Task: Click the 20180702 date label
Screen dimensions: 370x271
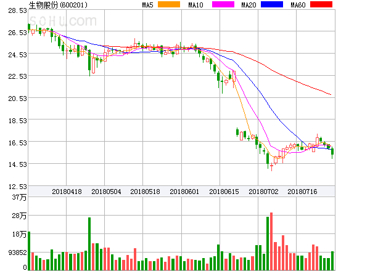Action: coord(263,192)
